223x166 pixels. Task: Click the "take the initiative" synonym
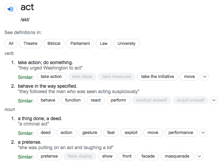click(157, 77)
